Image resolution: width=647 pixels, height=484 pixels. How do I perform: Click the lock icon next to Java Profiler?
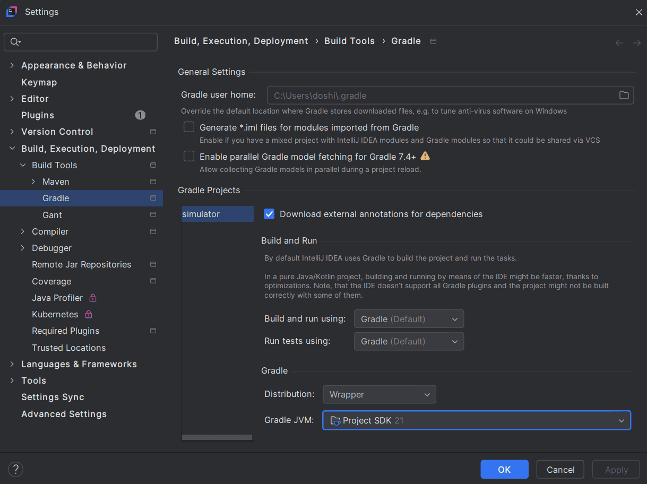(x=93, y=298)
